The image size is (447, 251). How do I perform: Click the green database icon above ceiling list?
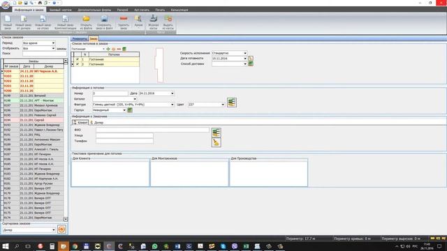point(124,49)
